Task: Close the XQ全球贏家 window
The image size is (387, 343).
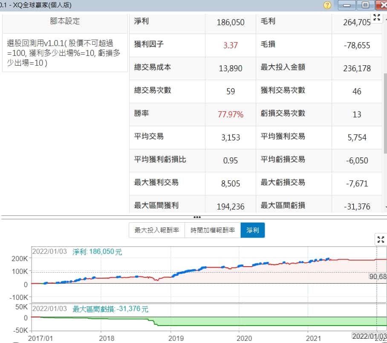Action: tap(382, 5)
